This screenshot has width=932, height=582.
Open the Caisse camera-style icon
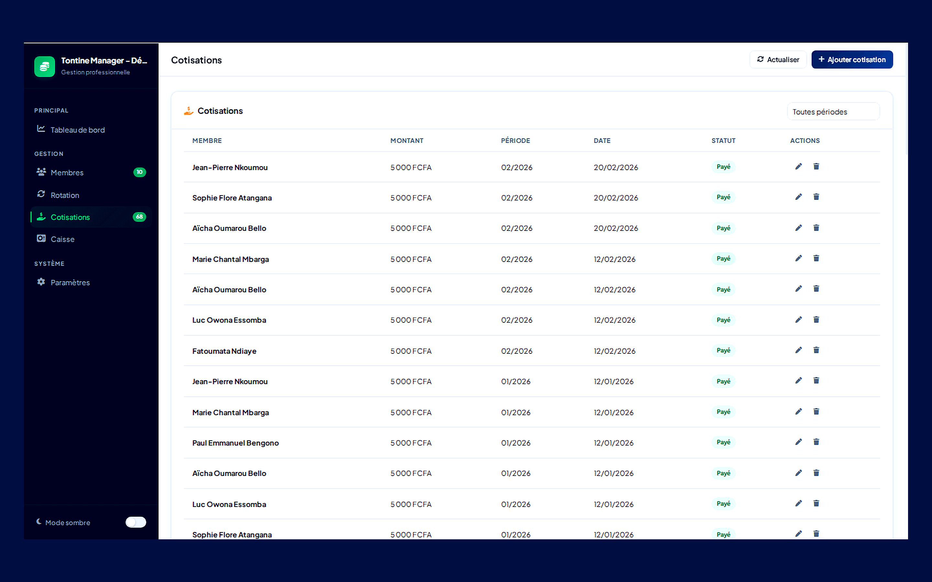41,239
